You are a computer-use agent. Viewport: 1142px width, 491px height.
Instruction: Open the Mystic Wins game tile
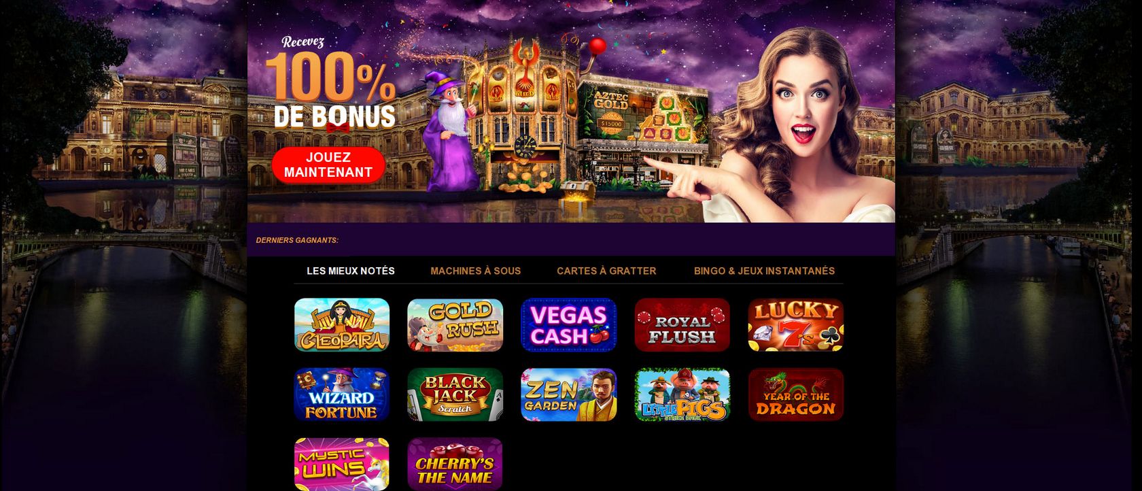[x=342, y=464]
